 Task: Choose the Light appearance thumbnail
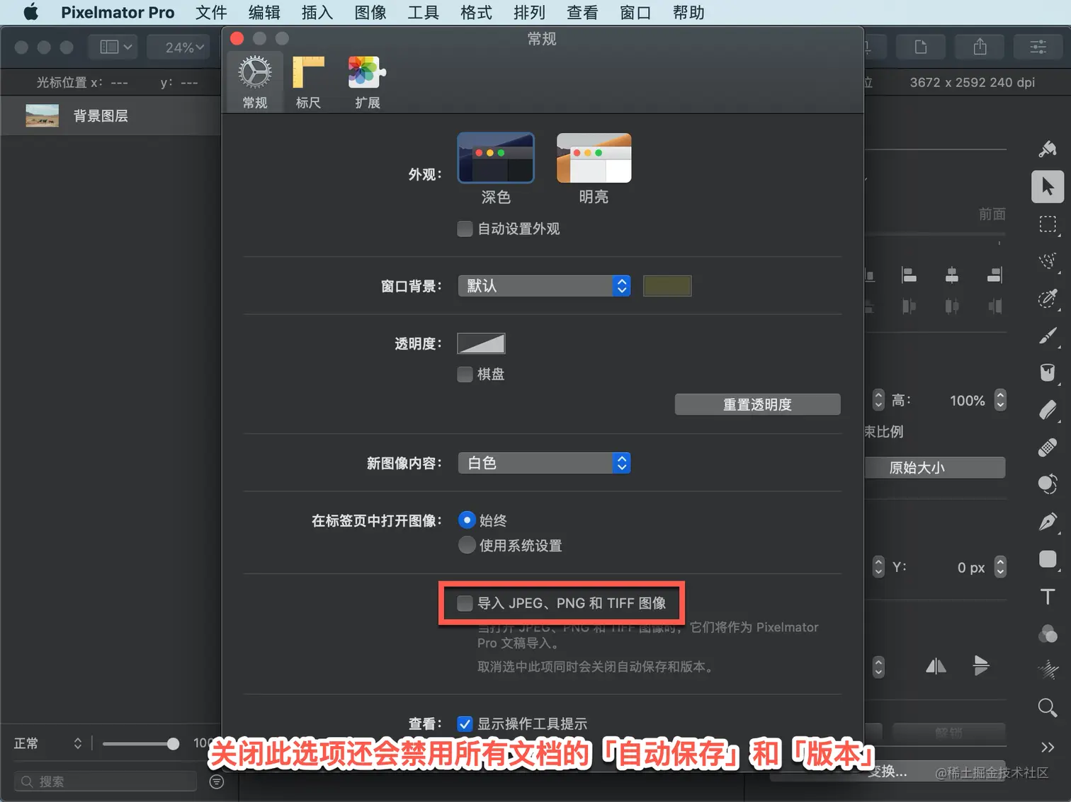click(x=594, y=158)
